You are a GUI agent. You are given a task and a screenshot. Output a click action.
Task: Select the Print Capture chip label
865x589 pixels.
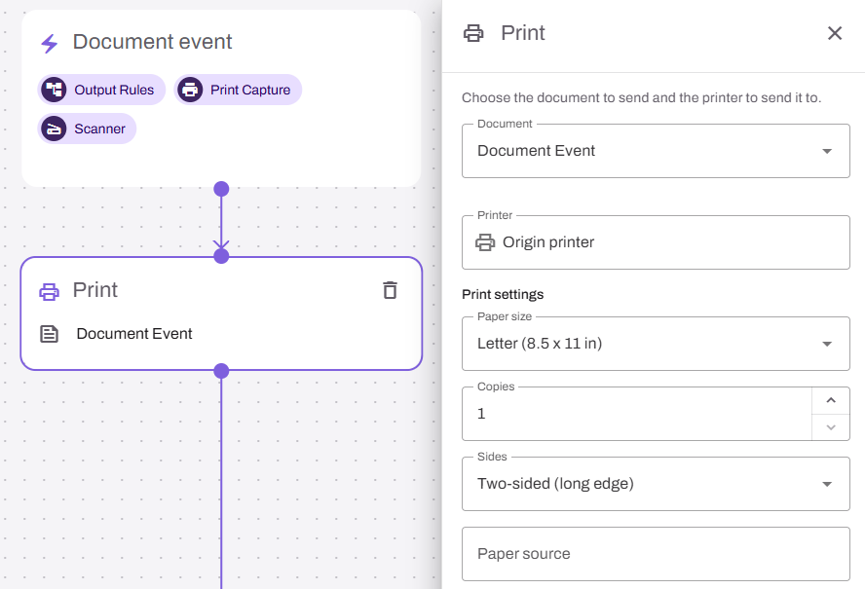(250, 90)
